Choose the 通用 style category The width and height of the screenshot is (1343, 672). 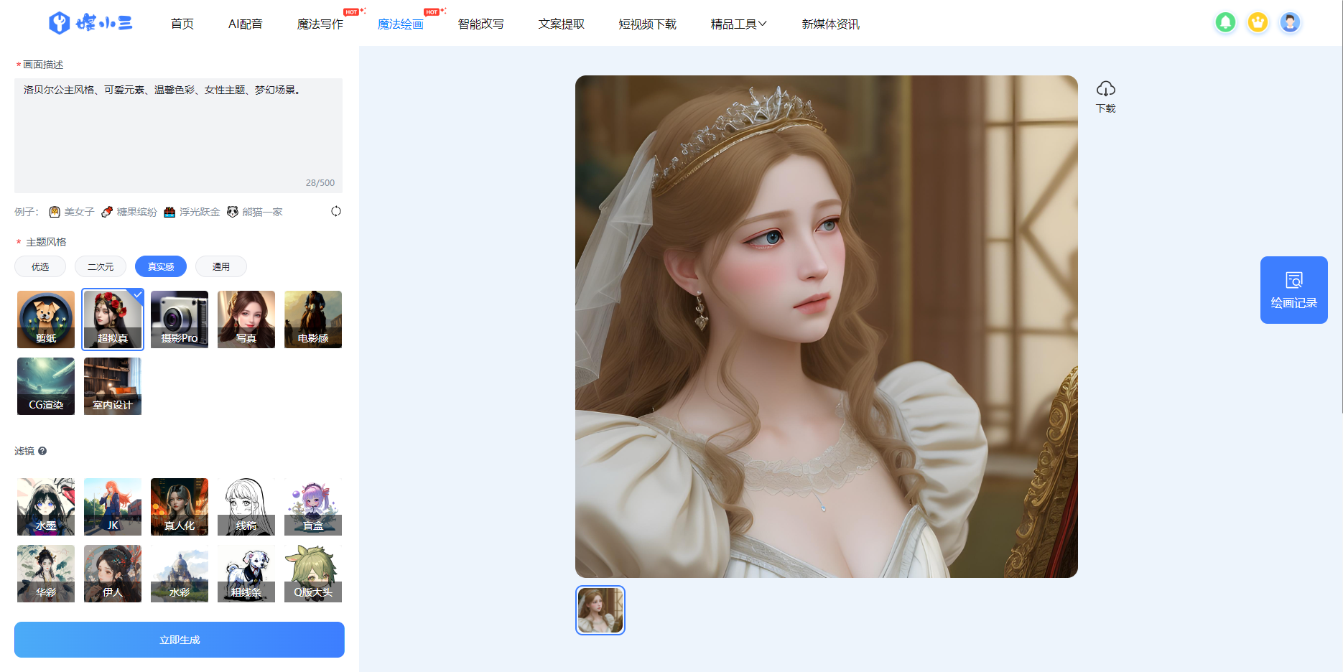221,266
